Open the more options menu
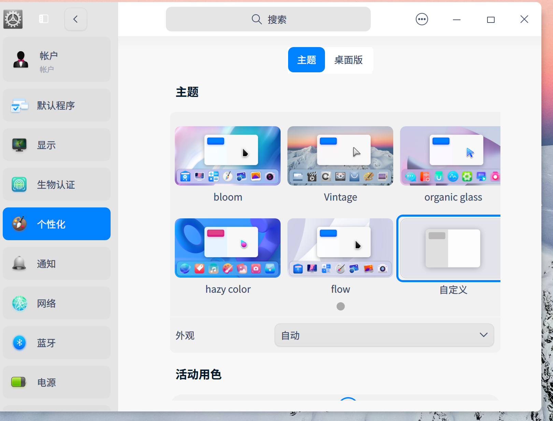 (422, 19)
